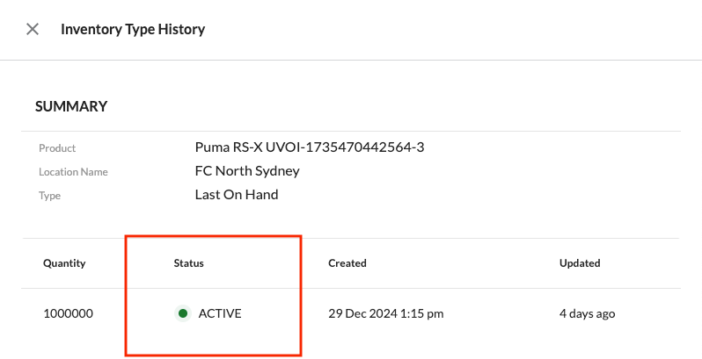This screenshot has height=359, width=702.
Task: Click the Location Name field label
Action: click(x=73, y=172)
